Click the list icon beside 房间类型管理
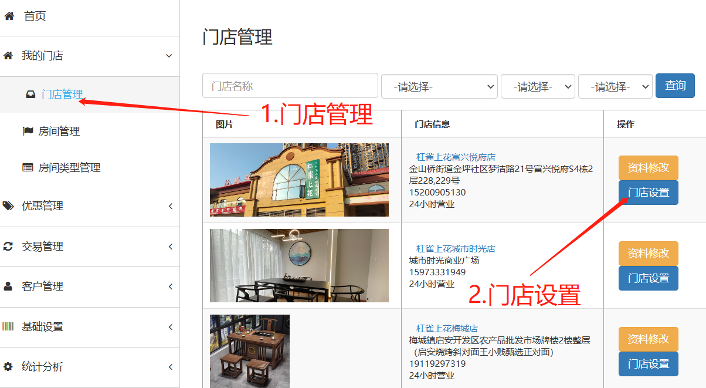706x388 pixels. coord(28,168)
